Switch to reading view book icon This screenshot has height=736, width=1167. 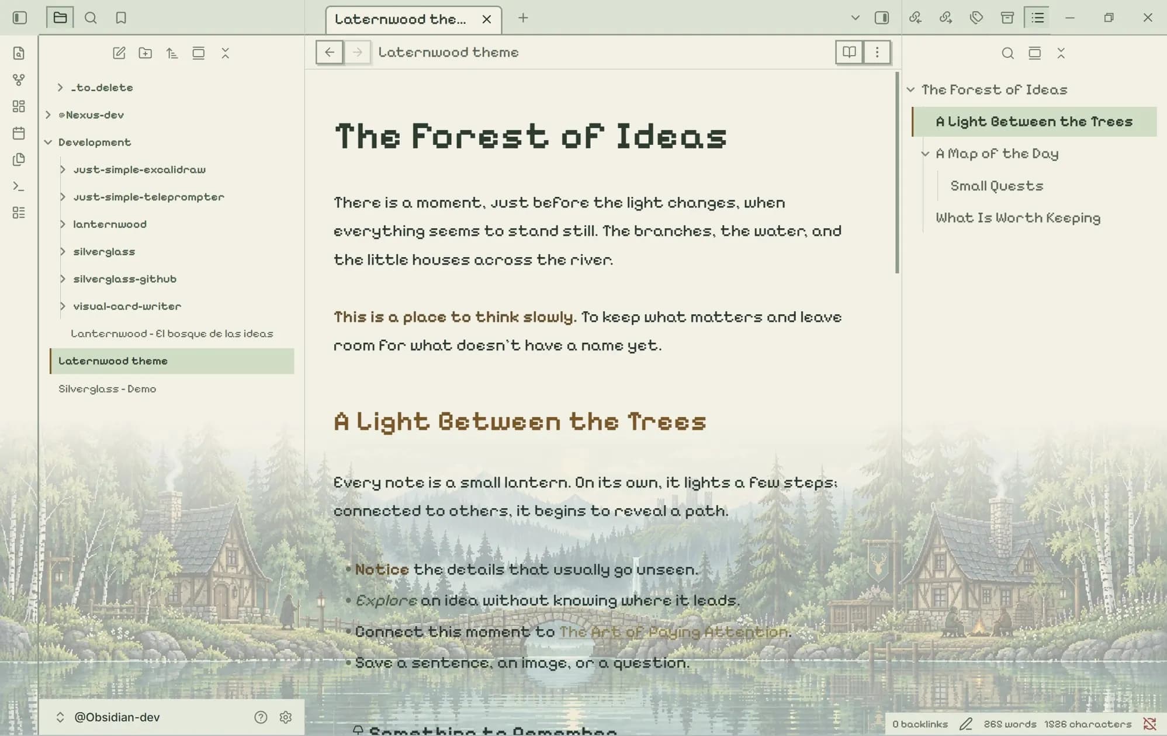click(x=849, y=53)
